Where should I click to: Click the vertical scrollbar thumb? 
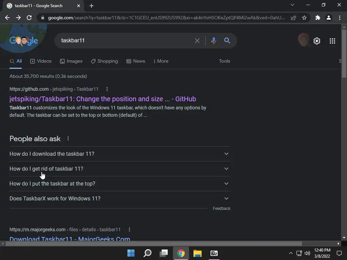pyautogui.click(x=344, y=53)
